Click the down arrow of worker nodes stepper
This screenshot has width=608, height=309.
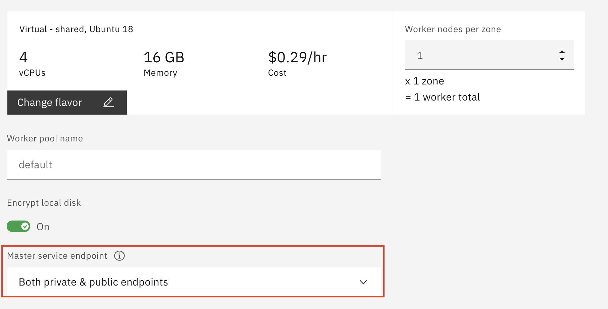click(562, 59)
